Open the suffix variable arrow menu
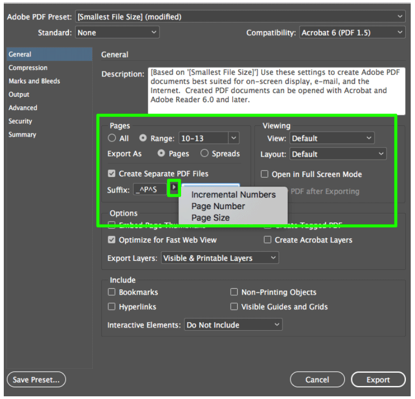This screenshot has width=415, height=399. click(x=174, y=187)
